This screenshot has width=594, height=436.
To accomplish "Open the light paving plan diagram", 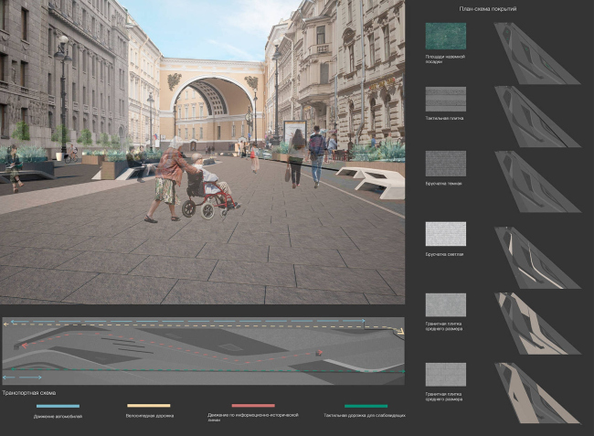I will point(536,258).
